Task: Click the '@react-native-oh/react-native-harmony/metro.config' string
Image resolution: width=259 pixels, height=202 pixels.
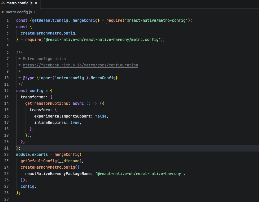Action: 102,39
